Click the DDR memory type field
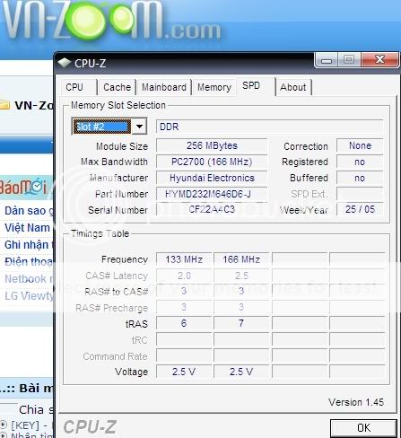This screenshot has width=401, height=438. pos(269,127)
